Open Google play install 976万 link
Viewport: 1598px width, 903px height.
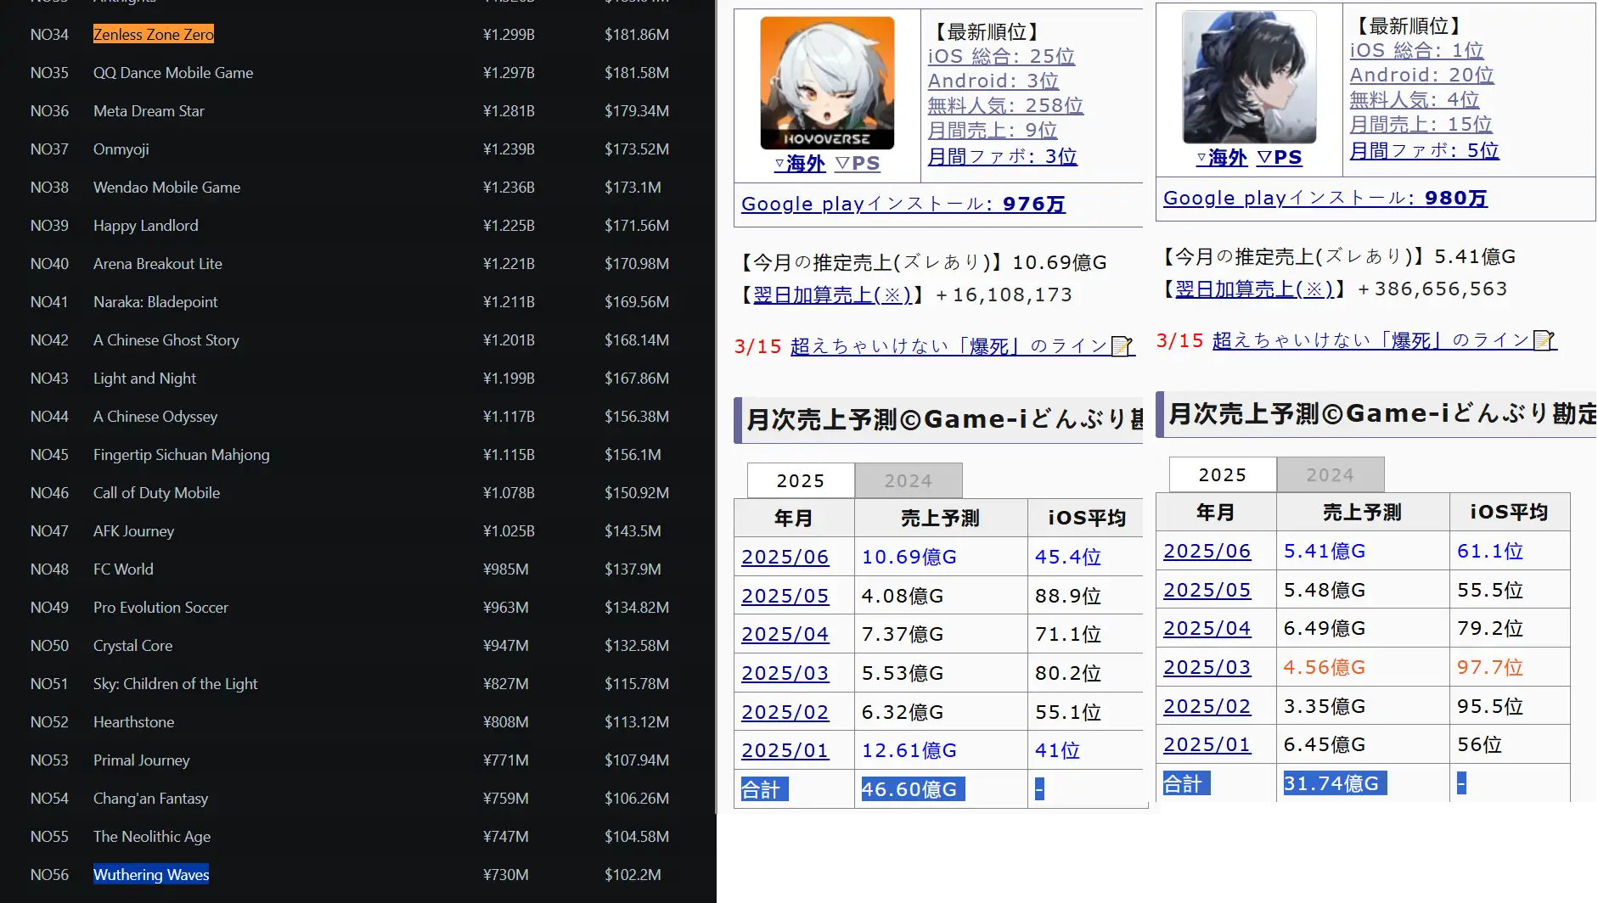(903, 204)
